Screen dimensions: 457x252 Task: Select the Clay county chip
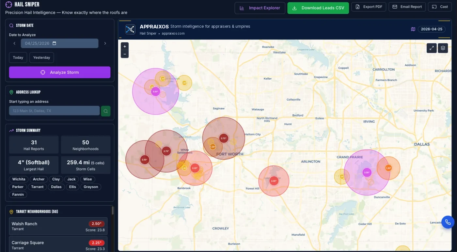(x=56, y=179)
